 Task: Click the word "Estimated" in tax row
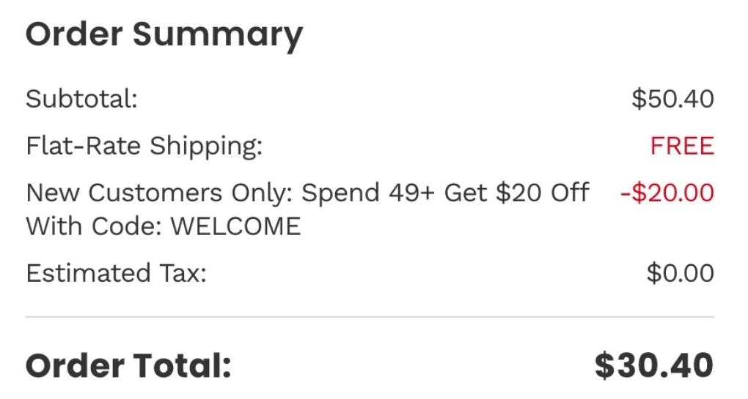tap(87, 273)
